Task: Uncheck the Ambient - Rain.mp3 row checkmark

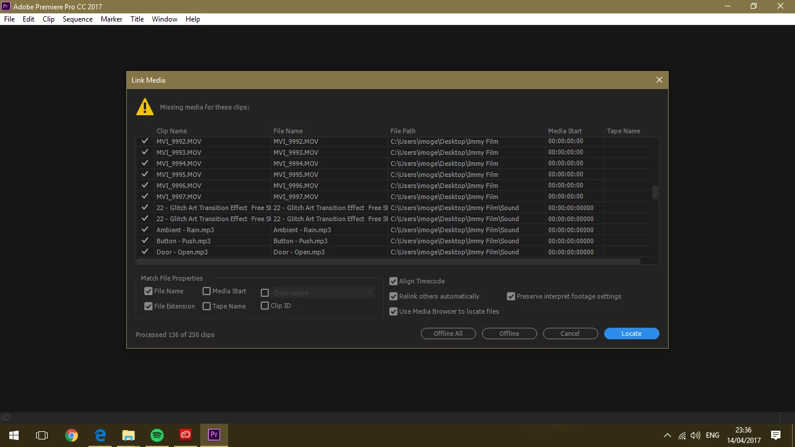Action: tap(145, 230)
